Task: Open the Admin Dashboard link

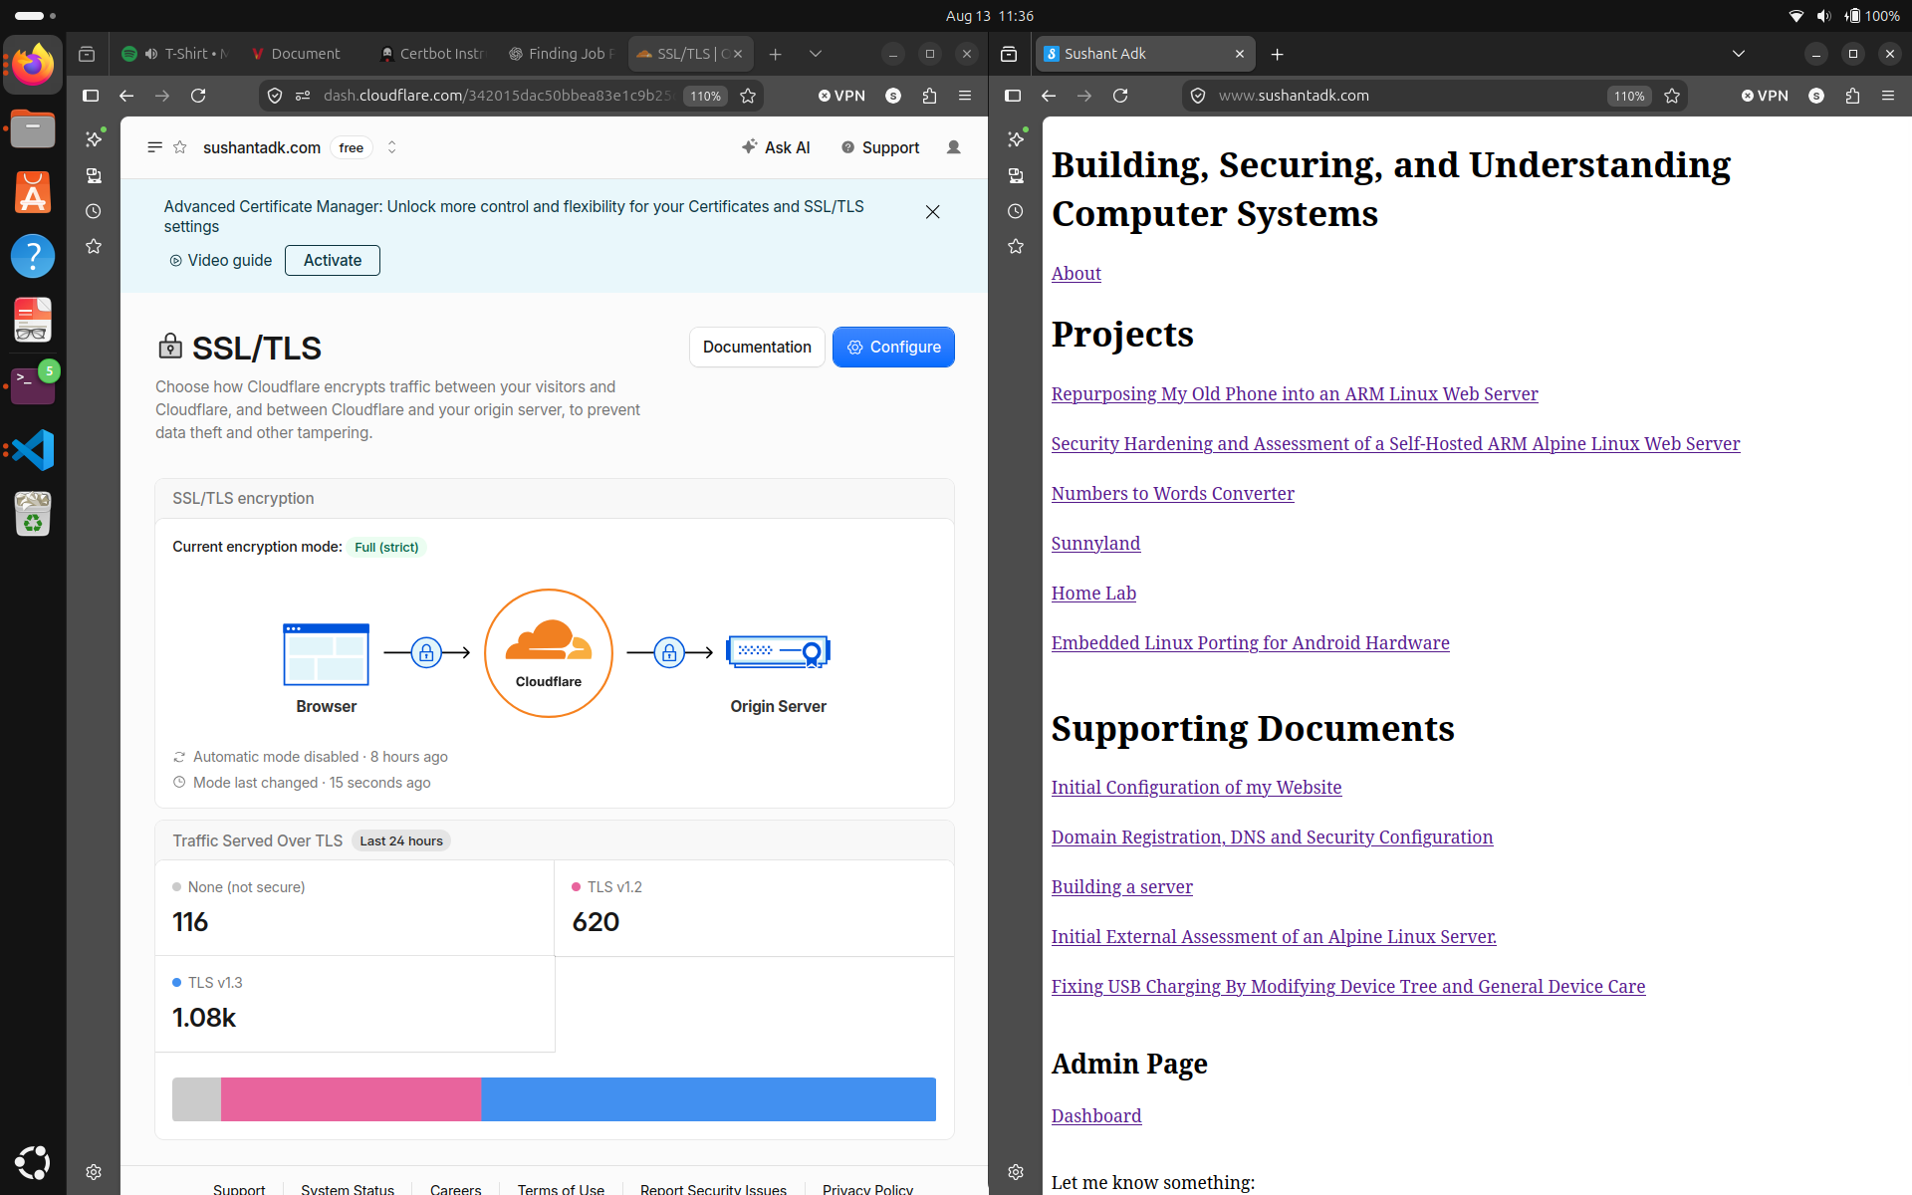Action: pos(1096,1115)
